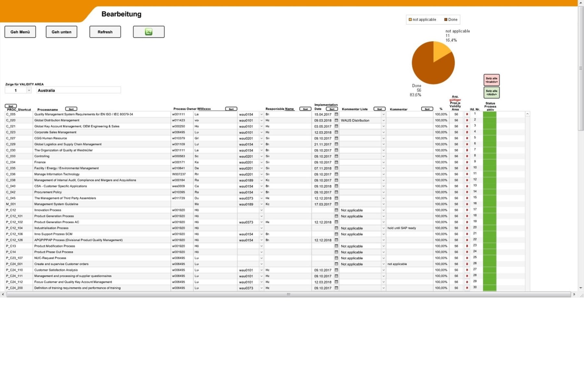This screenshot has height=389, width=584.
Task: Open calendar picker for Inno Support Prozess SCM
Action: coord(336,234)
